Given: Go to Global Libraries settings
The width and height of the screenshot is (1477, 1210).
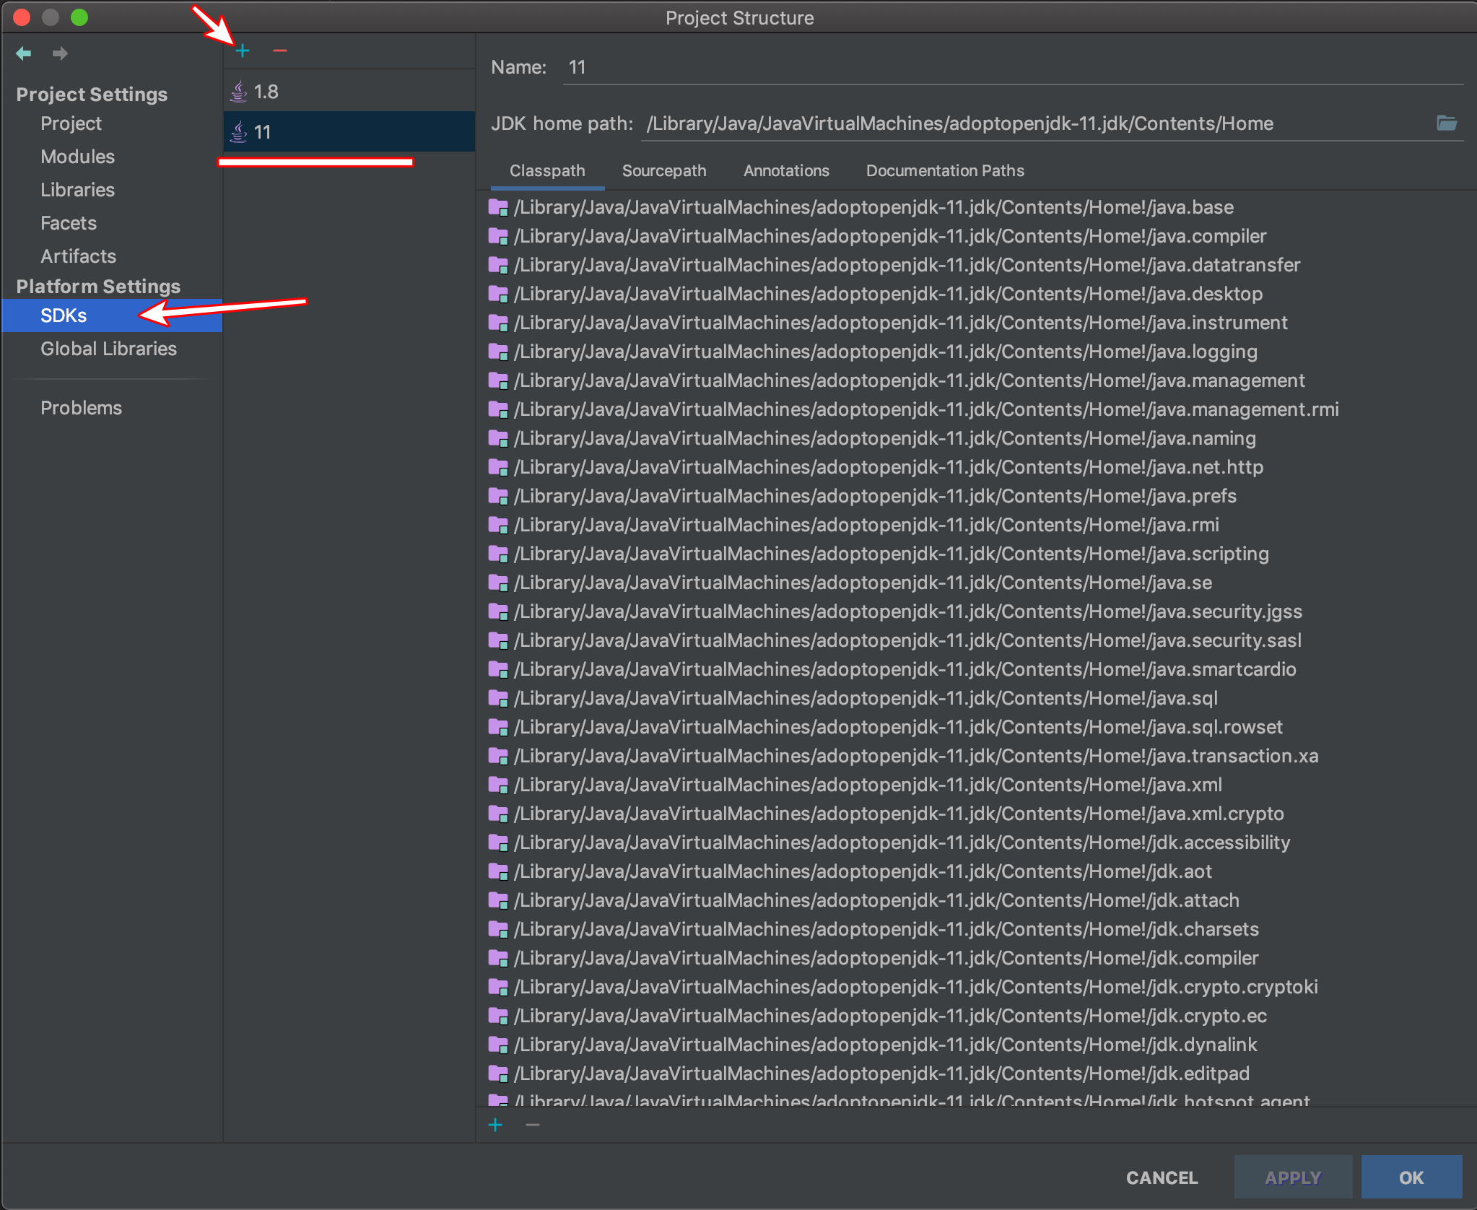Looking at the screenshot, I should click(x=108, y=349).
